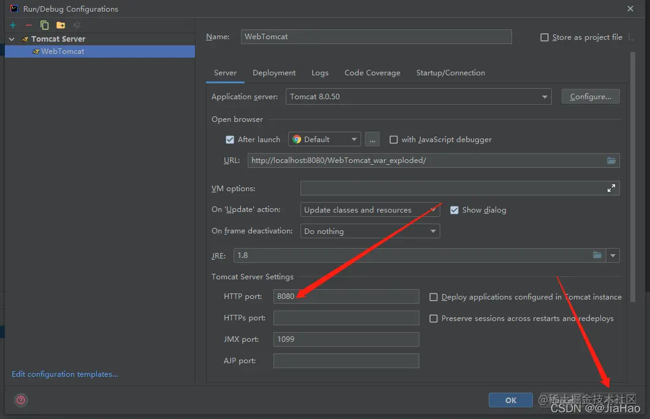
Task: Remove configuration with minus icon
Action: click(29, 25)
